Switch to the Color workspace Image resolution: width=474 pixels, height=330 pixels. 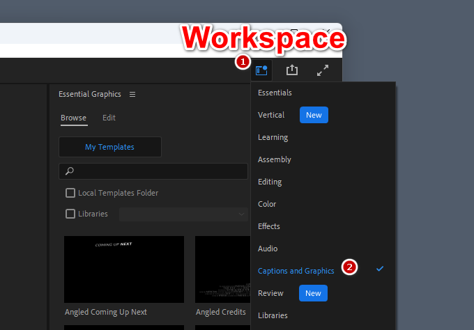pos(267,204)
